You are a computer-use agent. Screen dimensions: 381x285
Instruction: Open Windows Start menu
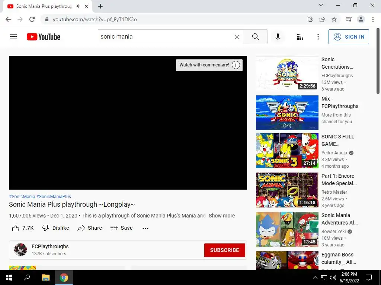pyautogui.click(x=9, y=278)
